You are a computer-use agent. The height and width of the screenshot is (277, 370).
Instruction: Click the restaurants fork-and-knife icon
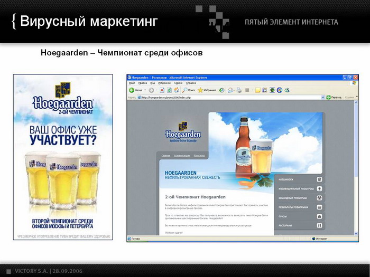pyautogui.click(x=319, y=225)
